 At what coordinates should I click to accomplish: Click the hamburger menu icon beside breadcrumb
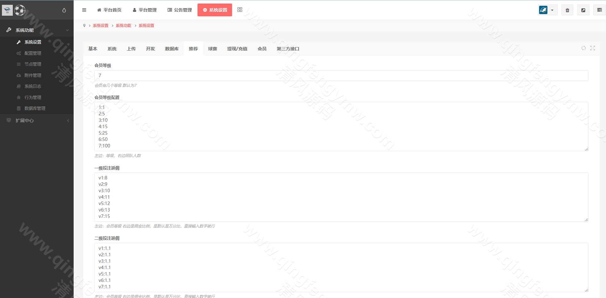coord(84,10)
